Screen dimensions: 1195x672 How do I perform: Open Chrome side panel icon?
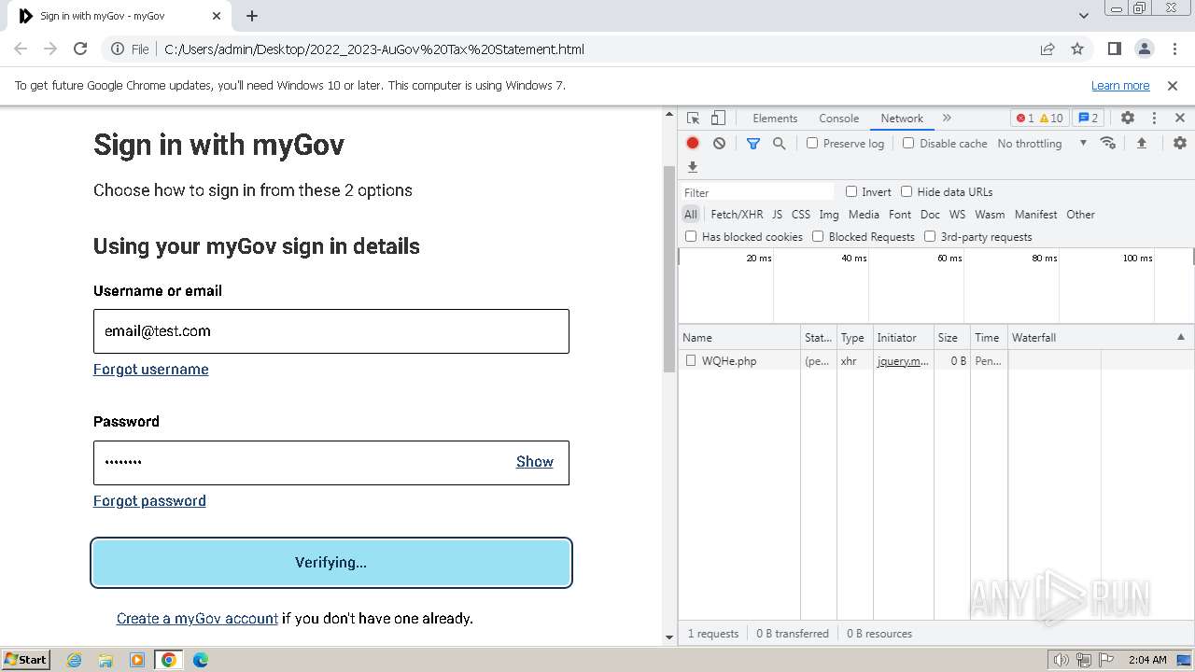1114,49
